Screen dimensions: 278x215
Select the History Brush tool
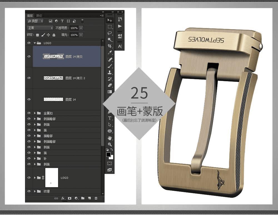point(110,79)
